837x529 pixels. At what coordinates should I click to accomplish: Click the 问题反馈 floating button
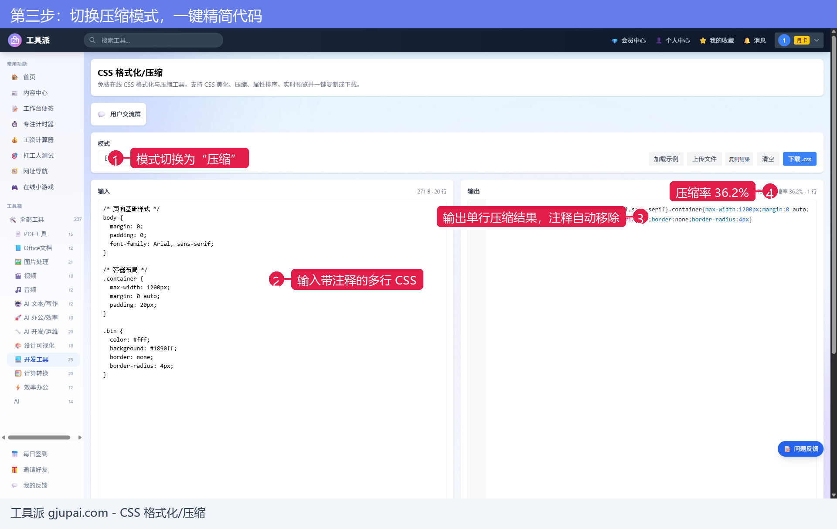click(800, 449)
